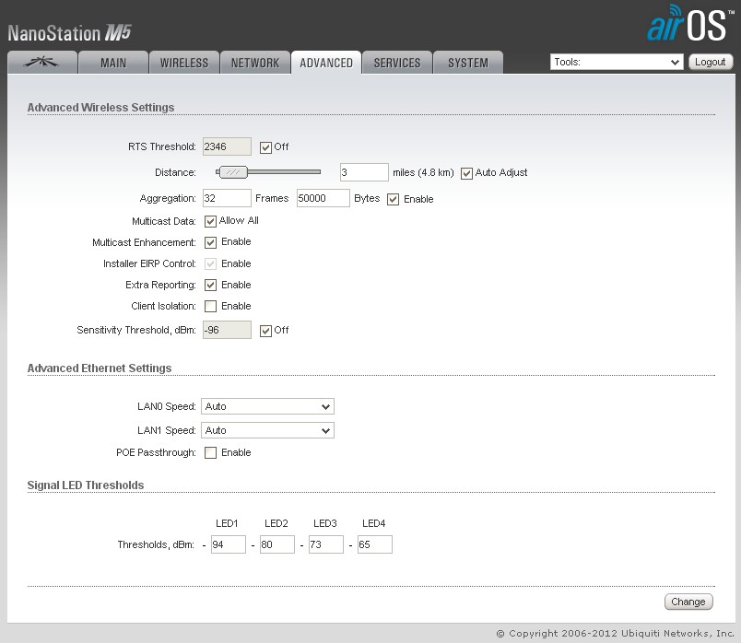Click the airOS logo
741x643 pixels.
coord(690,23)
